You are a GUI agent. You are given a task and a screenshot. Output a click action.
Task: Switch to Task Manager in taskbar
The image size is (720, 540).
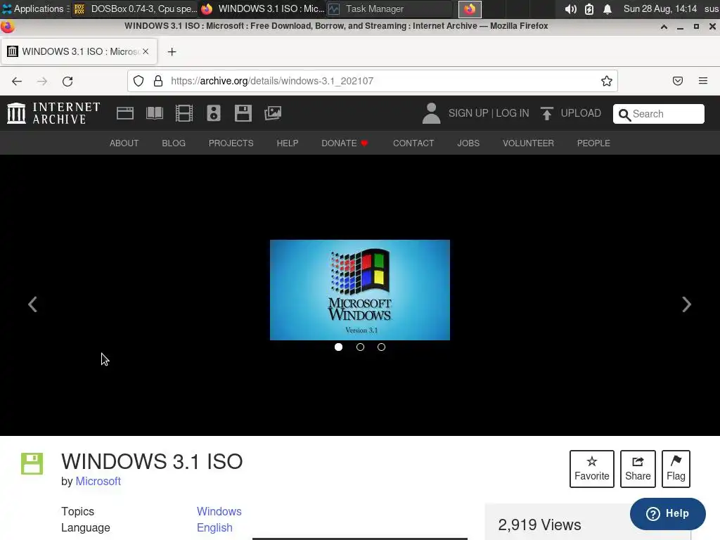click(x=390, y=9)
